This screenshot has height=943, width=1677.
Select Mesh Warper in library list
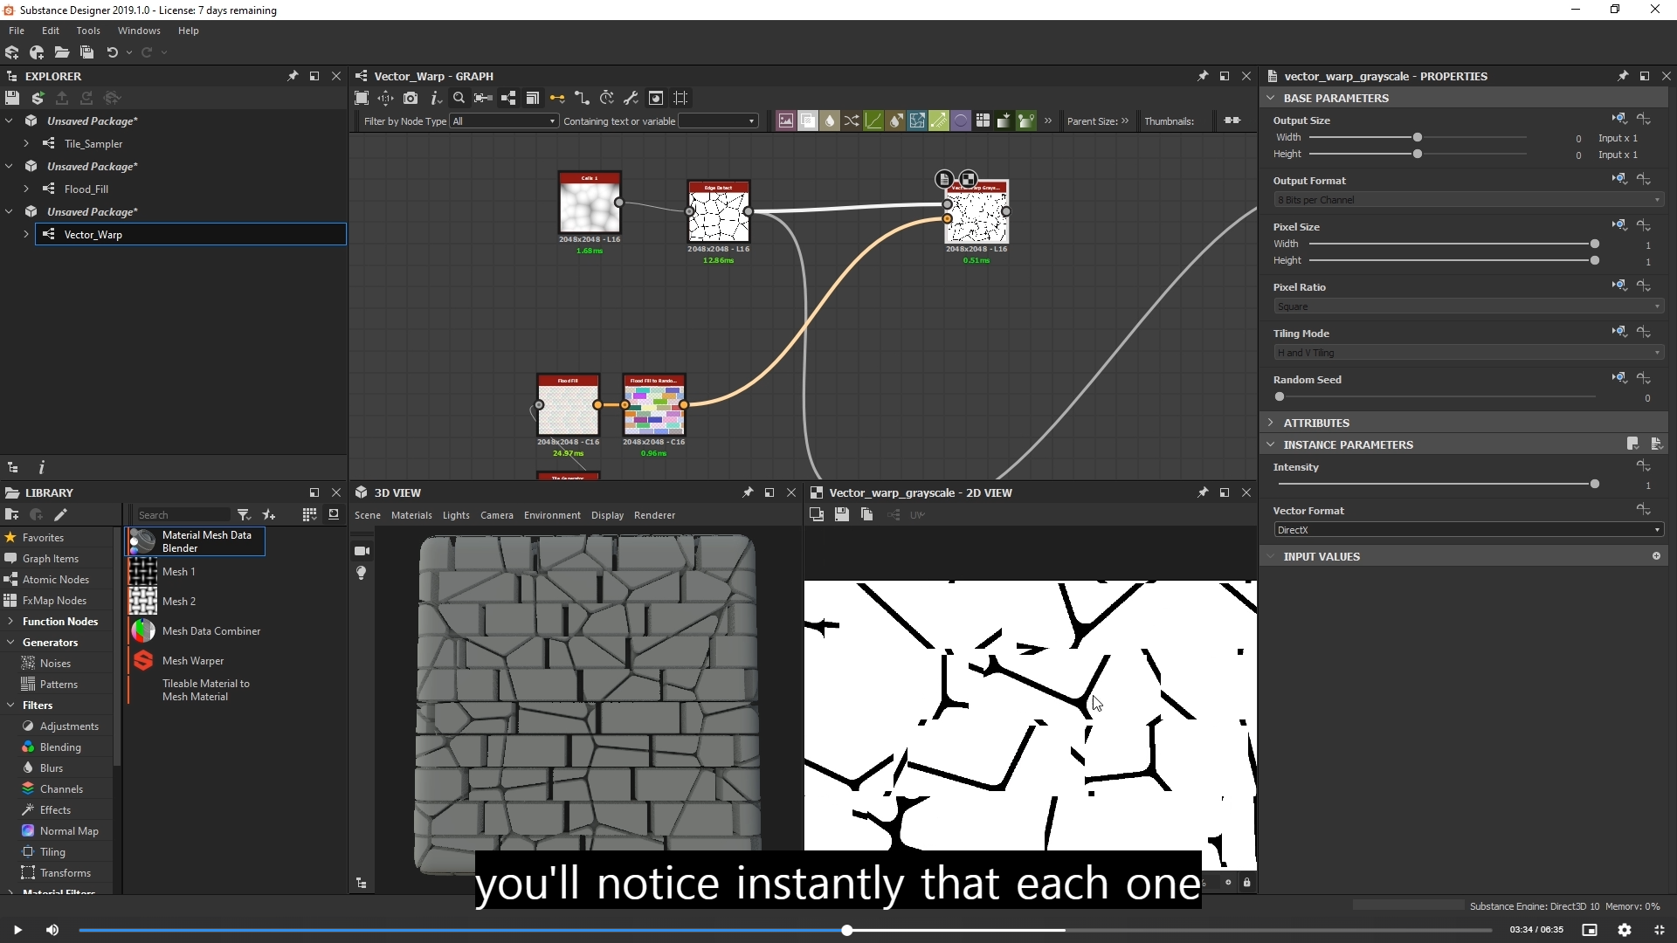point(193,661)
